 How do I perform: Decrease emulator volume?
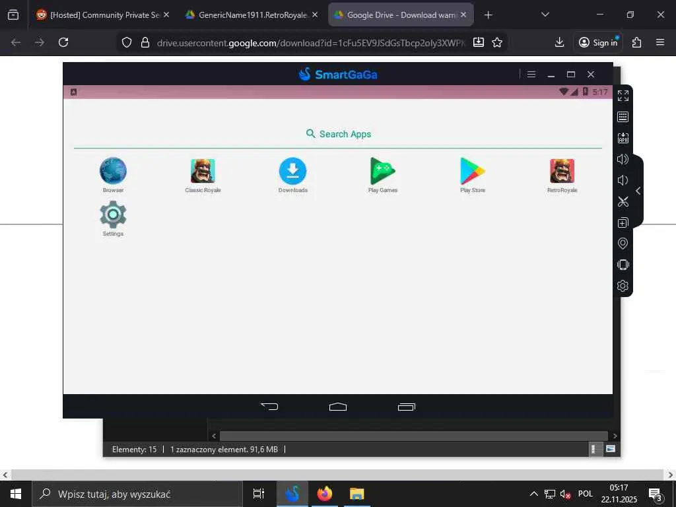tap(622, 180)
